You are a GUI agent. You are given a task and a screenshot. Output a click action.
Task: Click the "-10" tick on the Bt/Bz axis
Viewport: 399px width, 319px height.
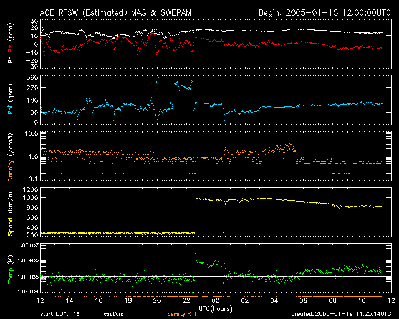pyautogui.click(x=32, y=52)
